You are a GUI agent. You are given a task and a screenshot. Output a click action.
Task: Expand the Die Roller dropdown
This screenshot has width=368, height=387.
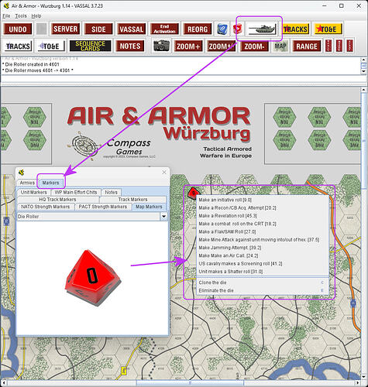[x=163, y=217]
